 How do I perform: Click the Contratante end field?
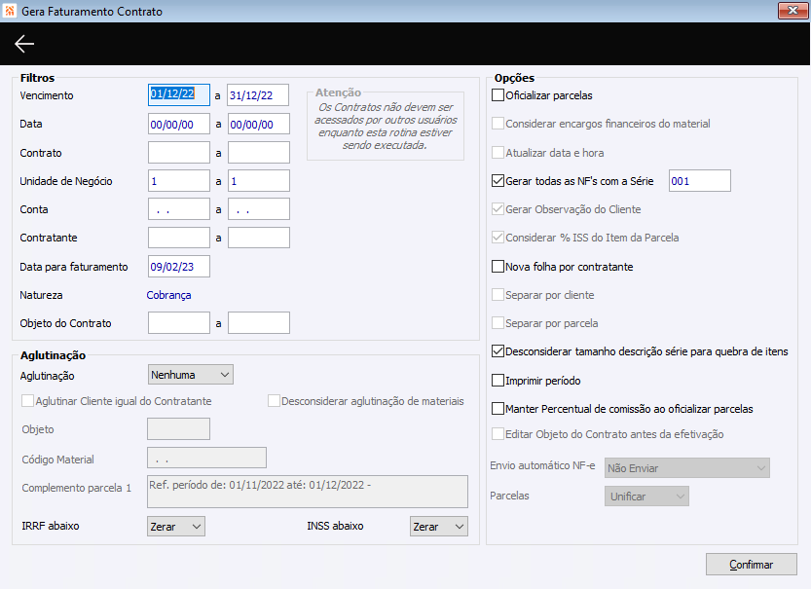pyautogui.click(x=259, y=238)
